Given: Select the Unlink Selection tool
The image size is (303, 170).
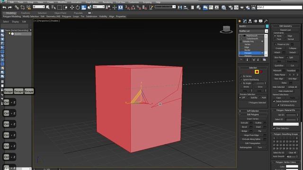Looking at the screenshot, I should (x=23, y=8).
